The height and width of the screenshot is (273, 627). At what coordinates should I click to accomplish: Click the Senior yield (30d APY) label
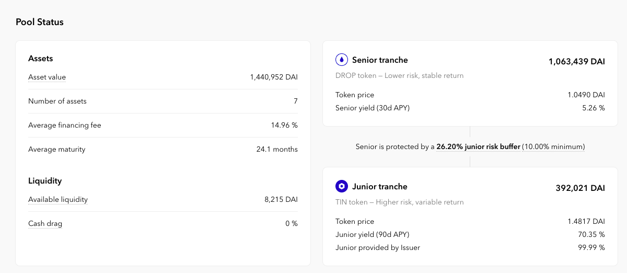(x=373, y=108)
